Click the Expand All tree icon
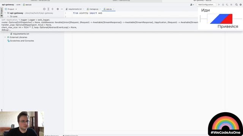 coord(48,9)
